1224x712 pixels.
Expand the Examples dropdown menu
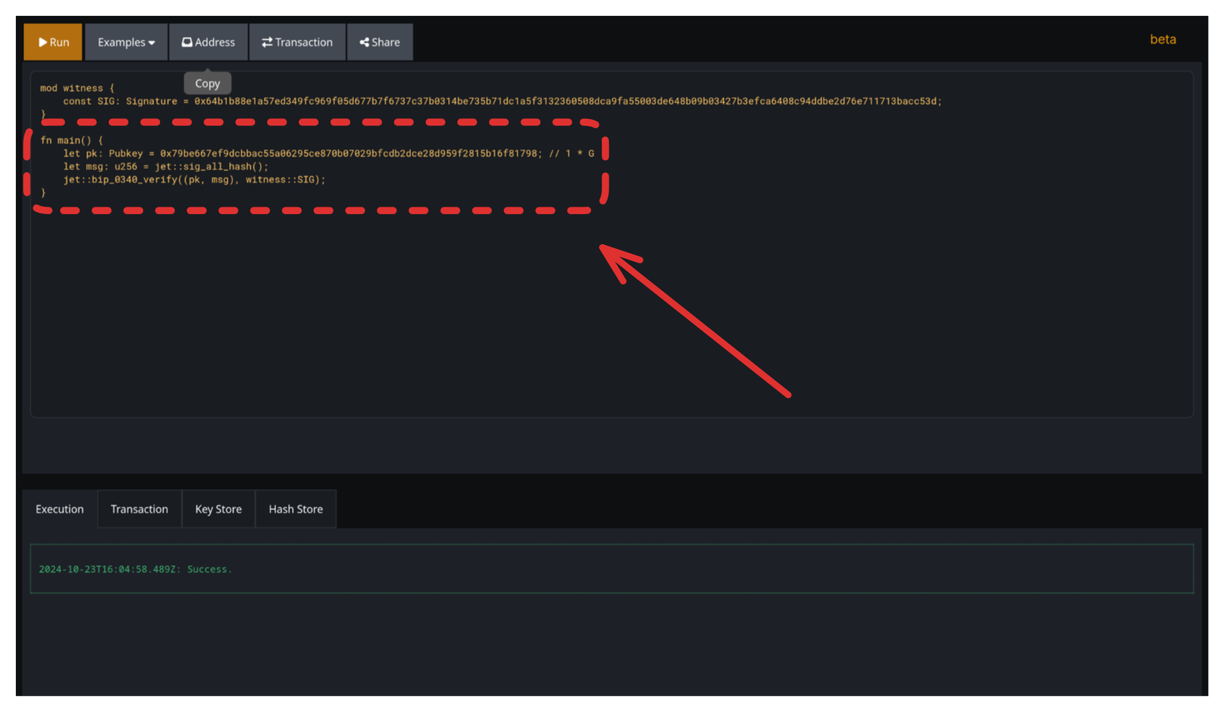[x=126, y=42]
